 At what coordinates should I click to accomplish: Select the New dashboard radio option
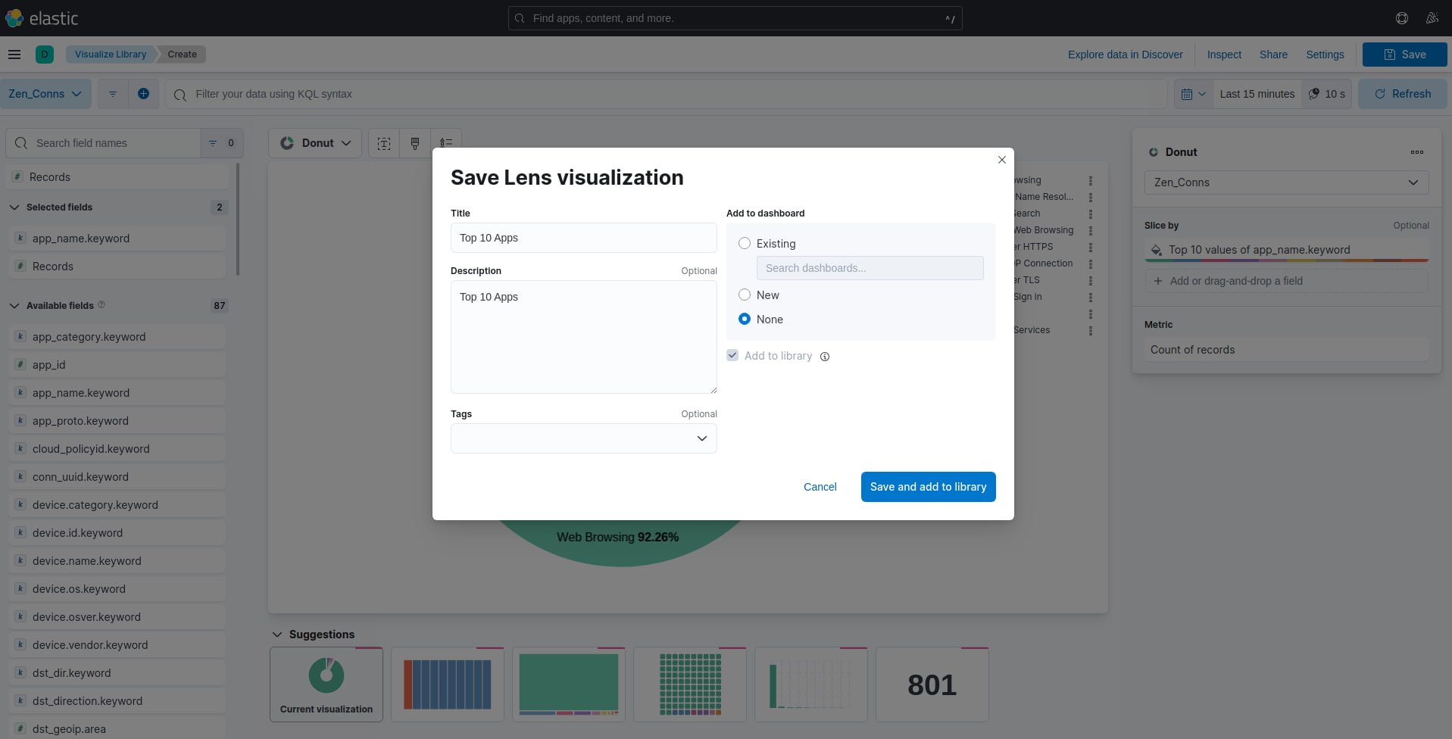(745, 295)
